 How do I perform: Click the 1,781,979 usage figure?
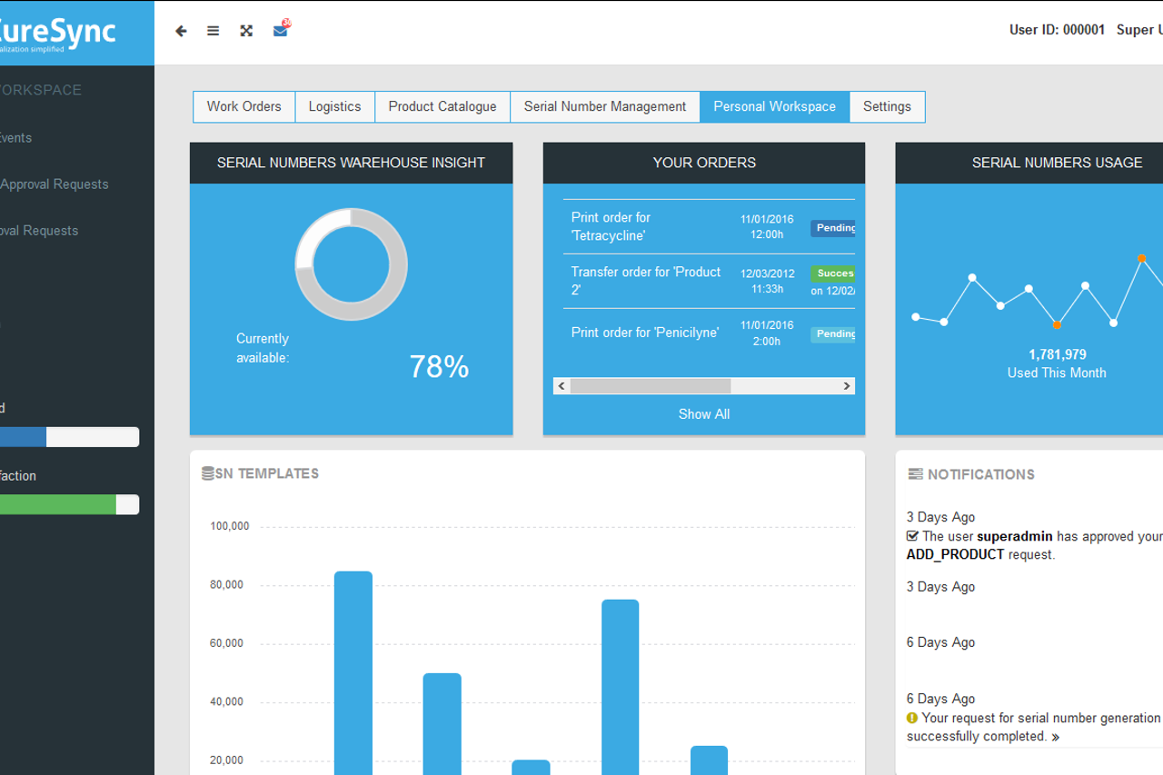click(x=1058, y=354)
